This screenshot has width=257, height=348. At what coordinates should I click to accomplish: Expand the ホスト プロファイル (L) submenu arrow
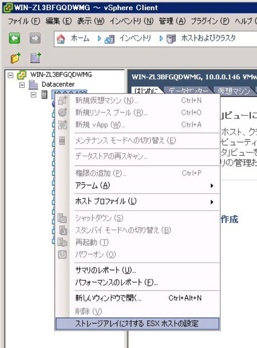click(212, 202)
